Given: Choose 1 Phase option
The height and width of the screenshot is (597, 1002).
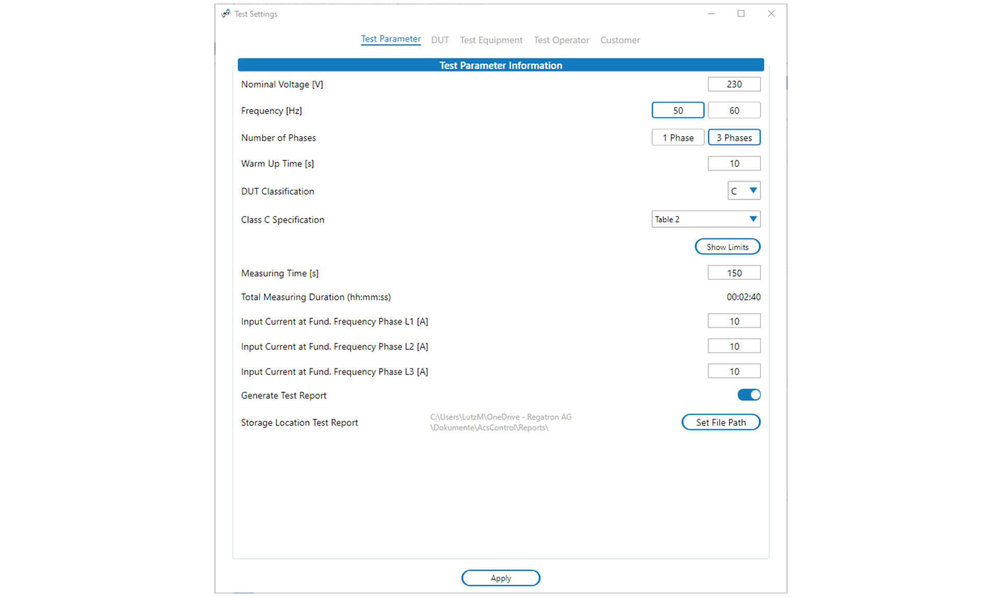Looking at the screenshot, I should coord(677,138).
